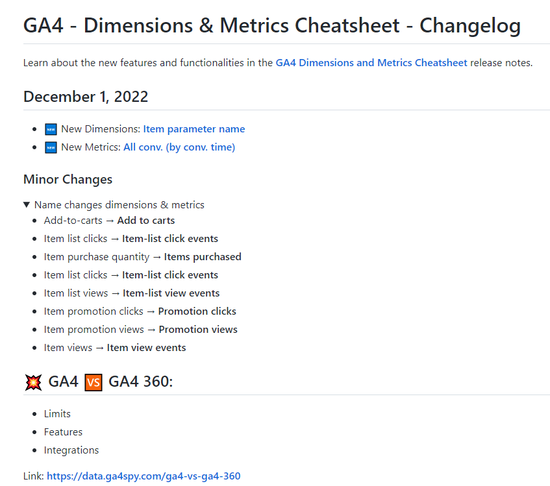Click the Minor Changes heading
The image size is (550, 486).
pyautogui.click(x=68, y=179)
